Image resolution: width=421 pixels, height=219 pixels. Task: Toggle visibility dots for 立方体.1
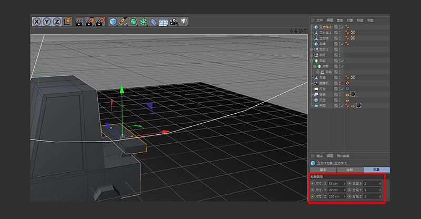[x=339, y=33]
